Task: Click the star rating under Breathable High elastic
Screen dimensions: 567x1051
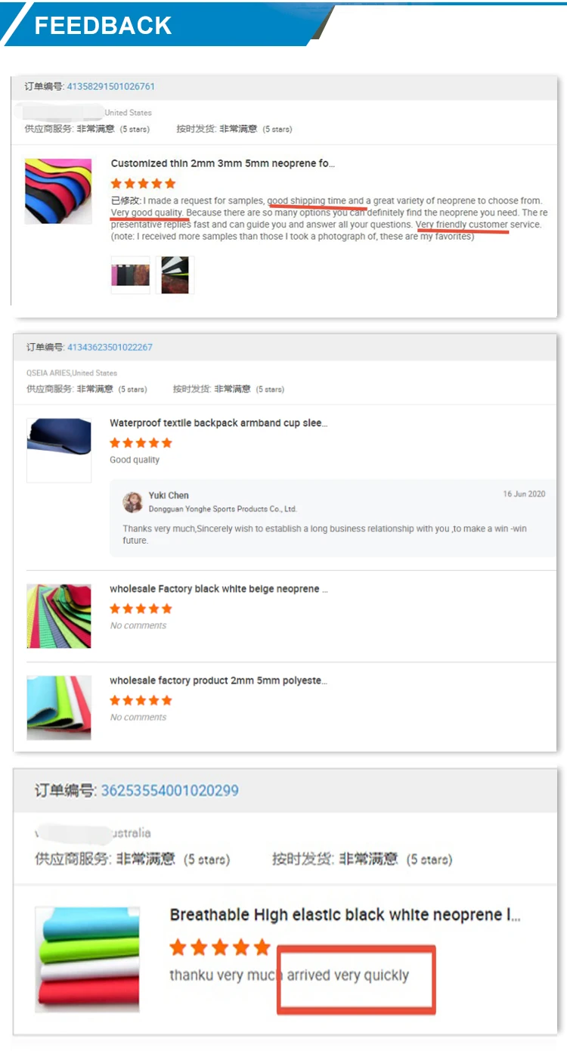Action: click(x=220, y=947)
